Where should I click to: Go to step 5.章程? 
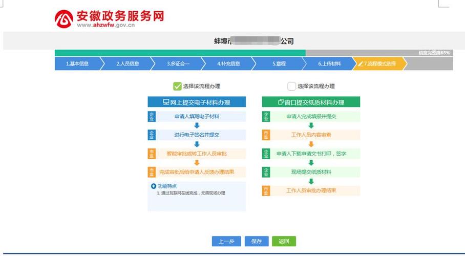(x=279, y=63)
